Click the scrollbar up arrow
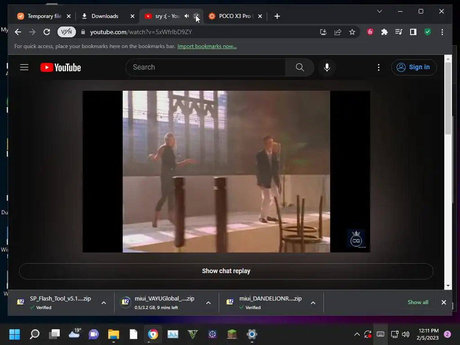 point(448,59)
